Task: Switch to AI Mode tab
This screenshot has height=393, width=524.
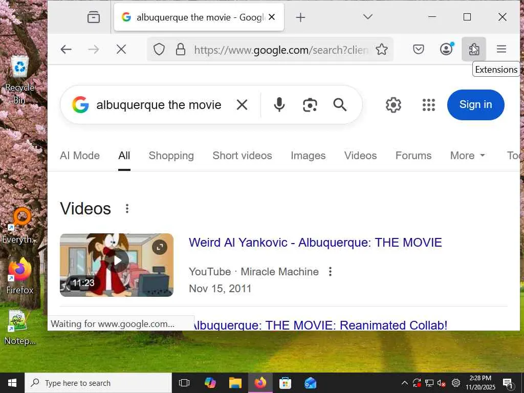Action: [x=80, y=156]
